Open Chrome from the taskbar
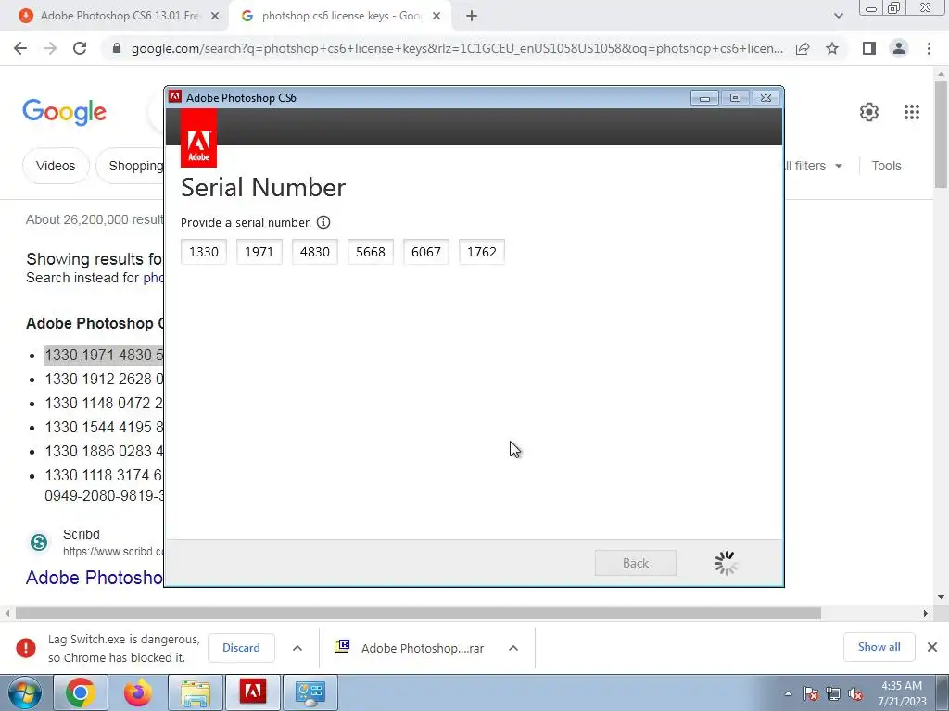The height and width of the screenshot is (711, 949). point(81,692)
